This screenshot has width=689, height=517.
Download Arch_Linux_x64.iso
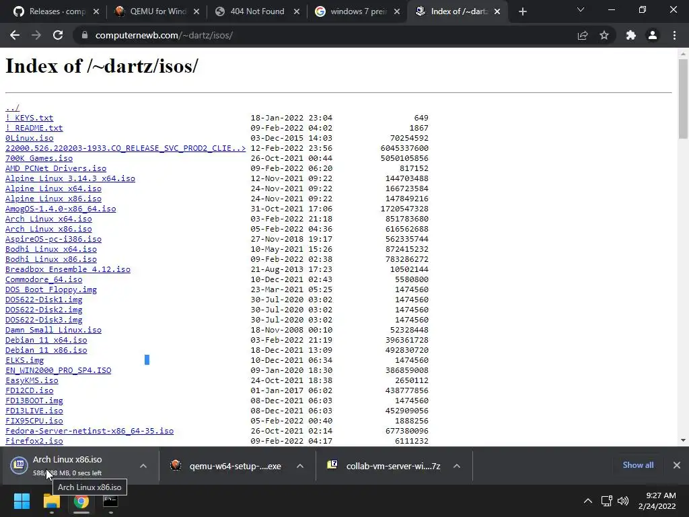(48, 219)
